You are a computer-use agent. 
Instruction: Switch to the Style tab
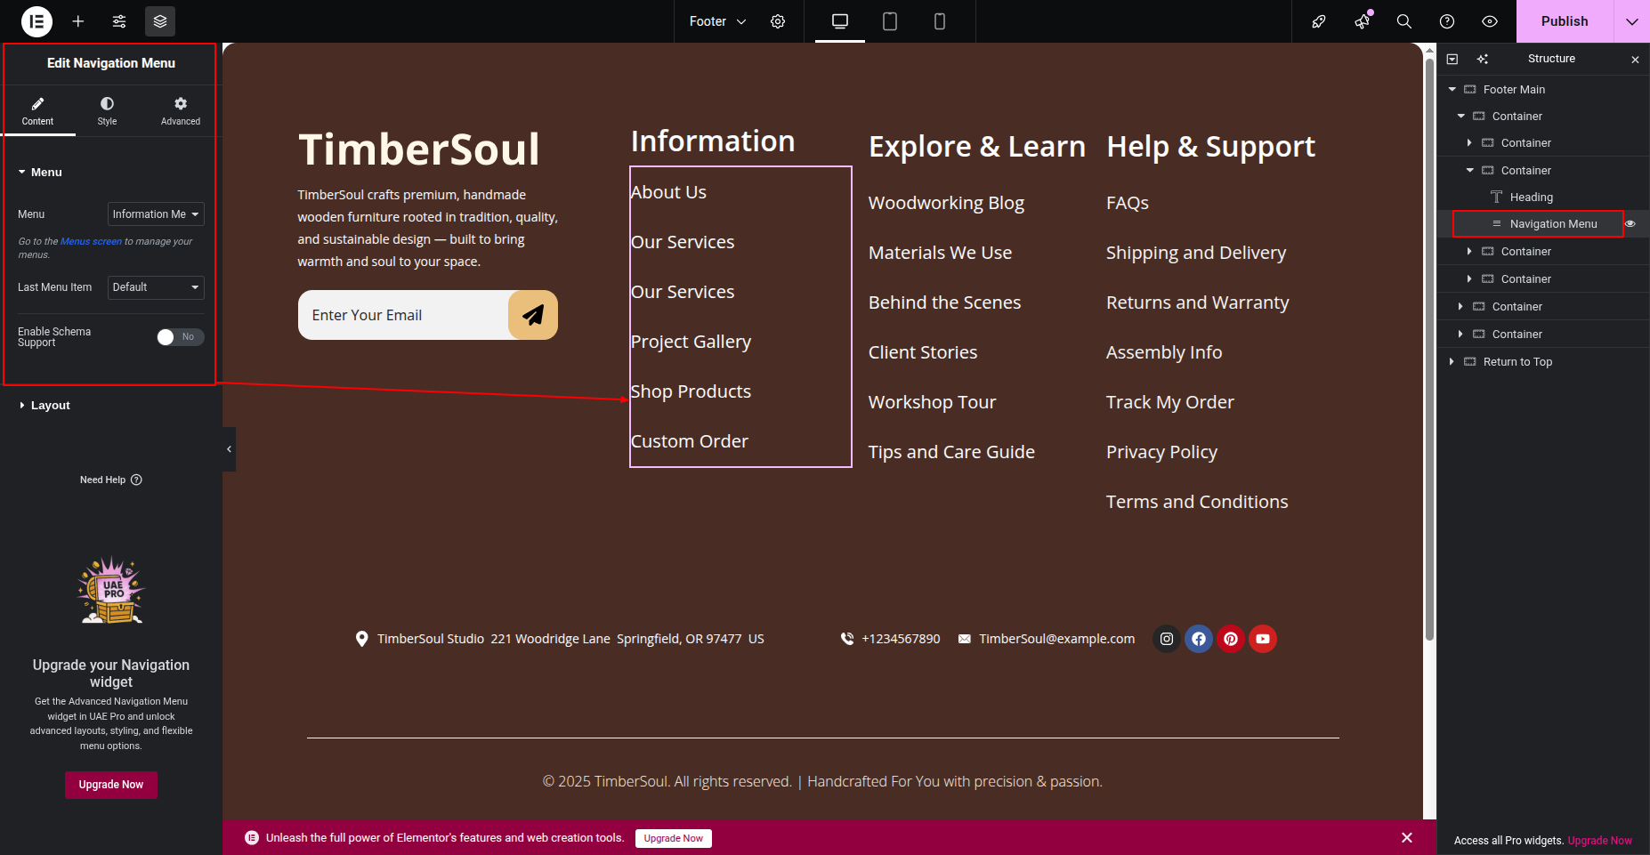click(x=107, y=111)
